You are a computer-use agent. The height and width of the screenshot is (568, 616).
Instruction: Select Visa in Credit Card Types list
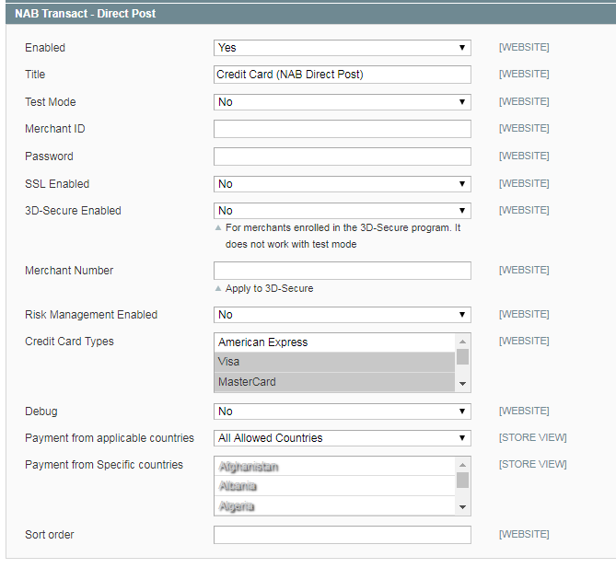(x=334, y=362)
